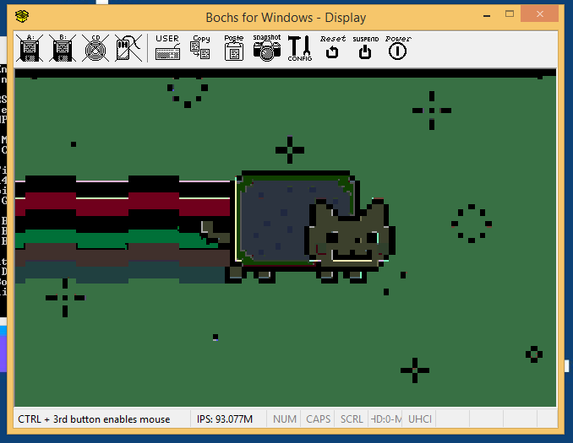Click the SCRL status indicator
The height and width of the screenshot is (443, 573).
352,419
